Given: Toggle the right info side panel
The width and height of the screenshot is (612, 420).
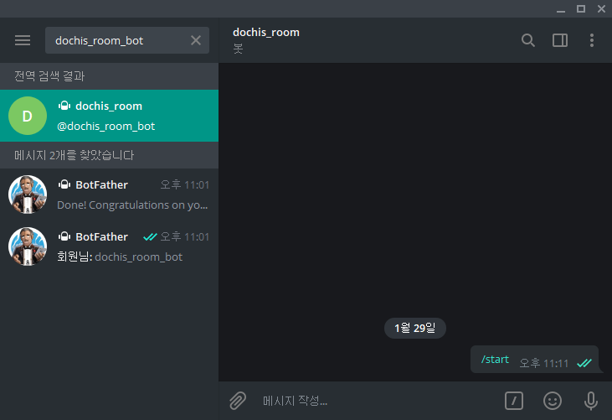Looking at the screenshot, I should [560, 40].
